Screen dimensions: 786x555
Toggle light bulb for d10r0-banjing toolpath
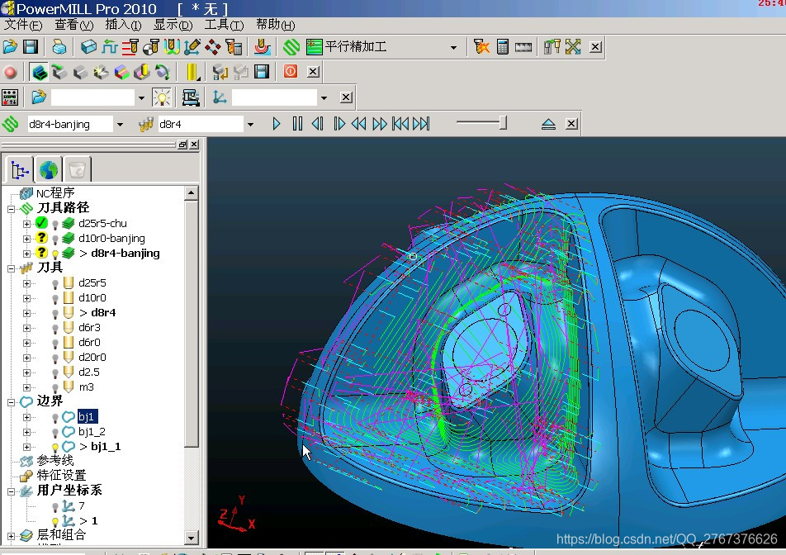pyautogui.click(x=55, y=240)
